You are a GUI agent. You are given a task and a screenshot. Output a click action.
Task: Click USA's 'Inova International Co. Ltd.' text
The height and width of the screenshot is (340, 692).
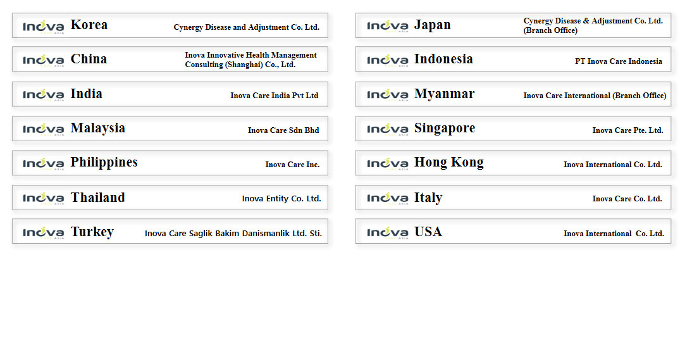(614, 234)
